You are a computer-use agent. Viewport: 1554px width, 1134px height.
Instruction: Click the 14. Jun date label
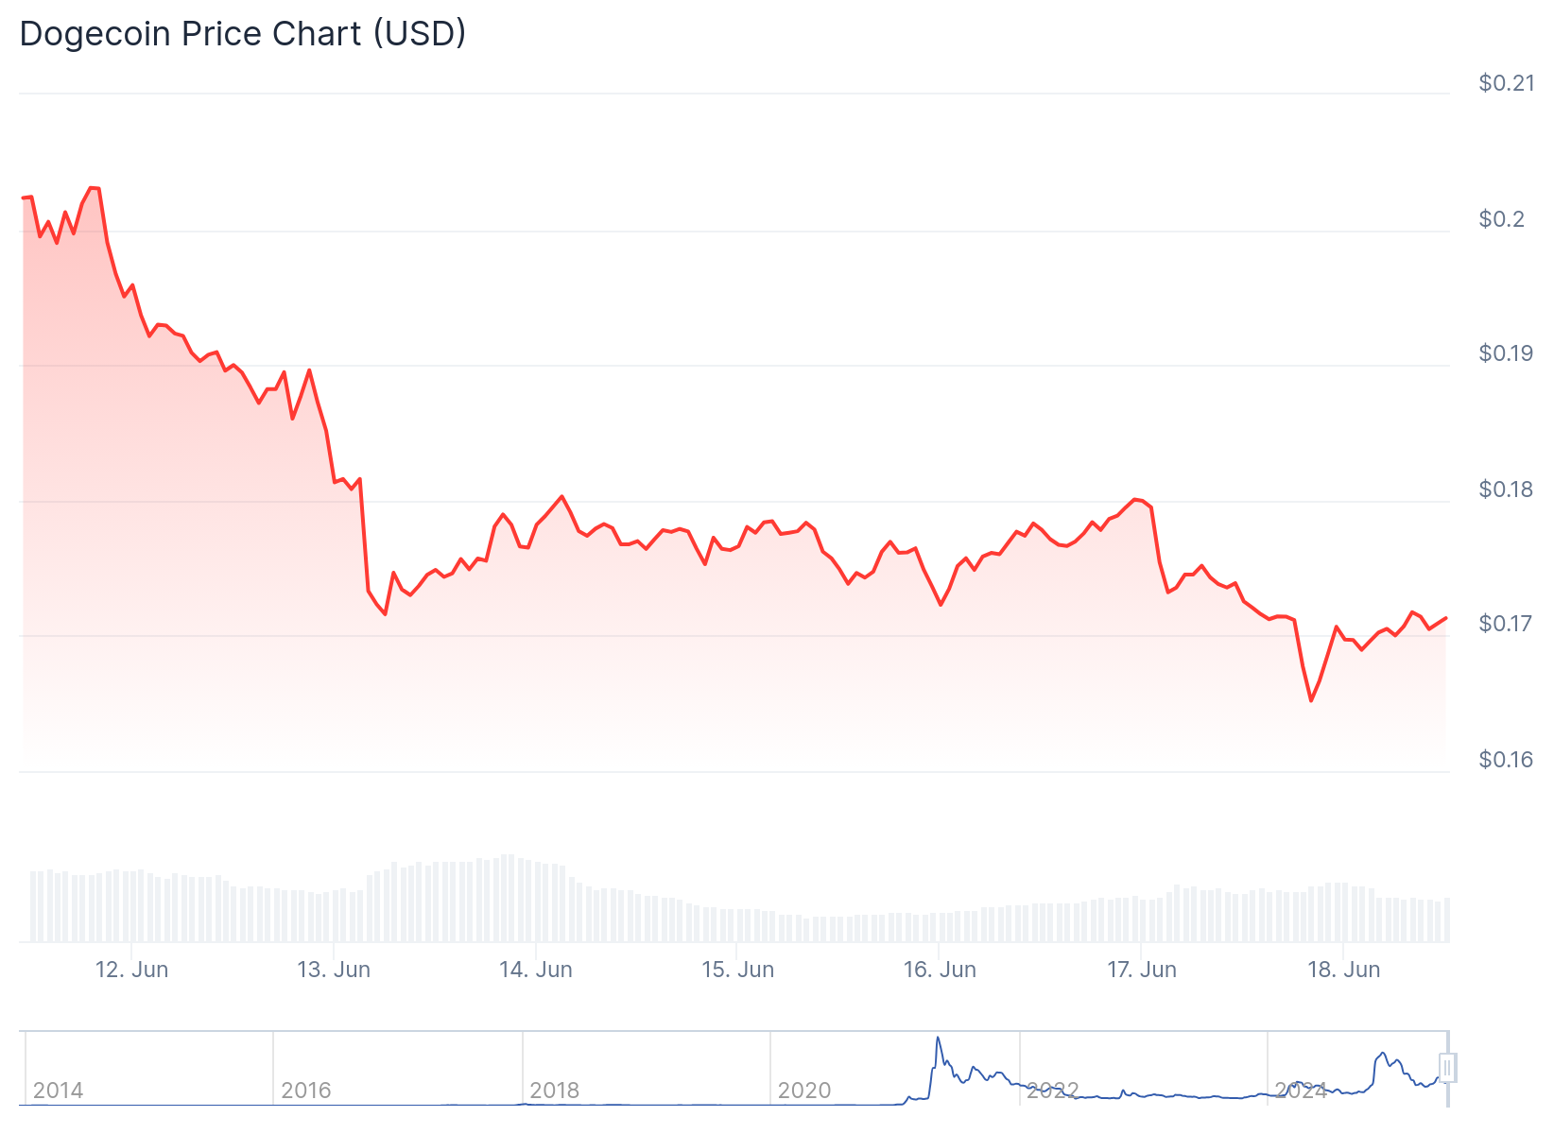pos(536,970)
